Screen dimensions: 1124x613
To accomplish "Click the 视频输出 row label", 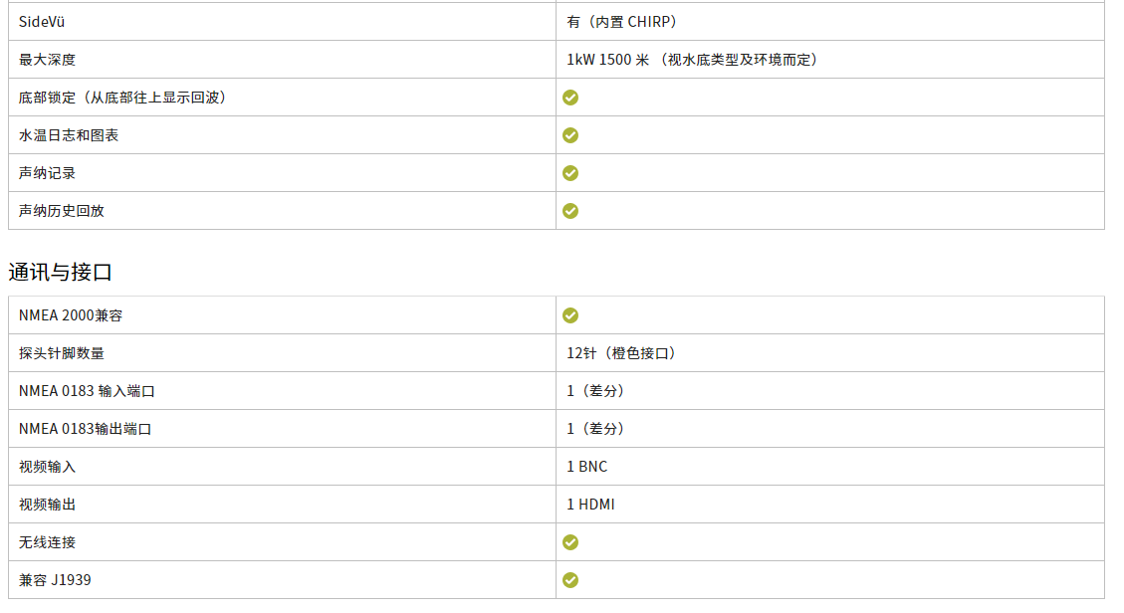I will [47, 505].
